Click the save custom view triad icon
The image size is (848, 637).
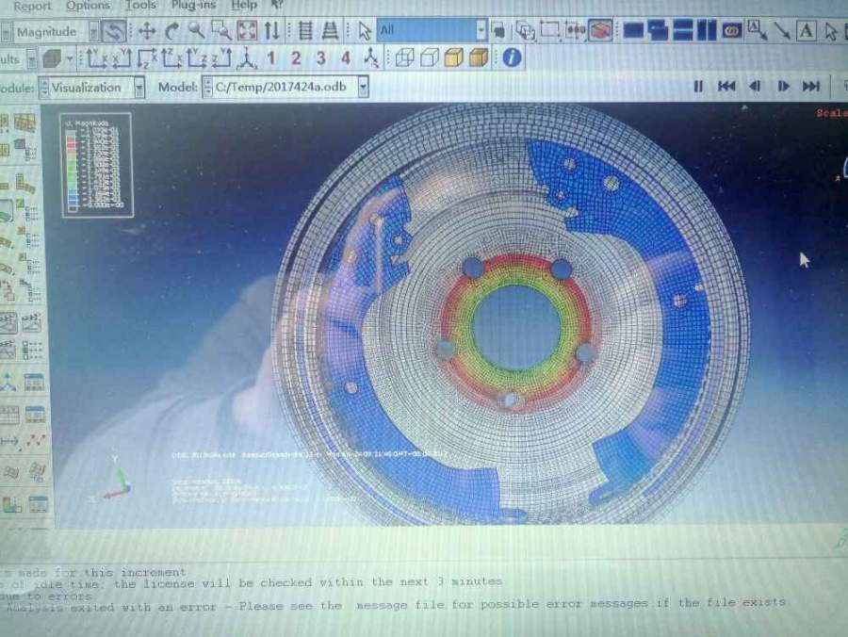pos(371,57)
